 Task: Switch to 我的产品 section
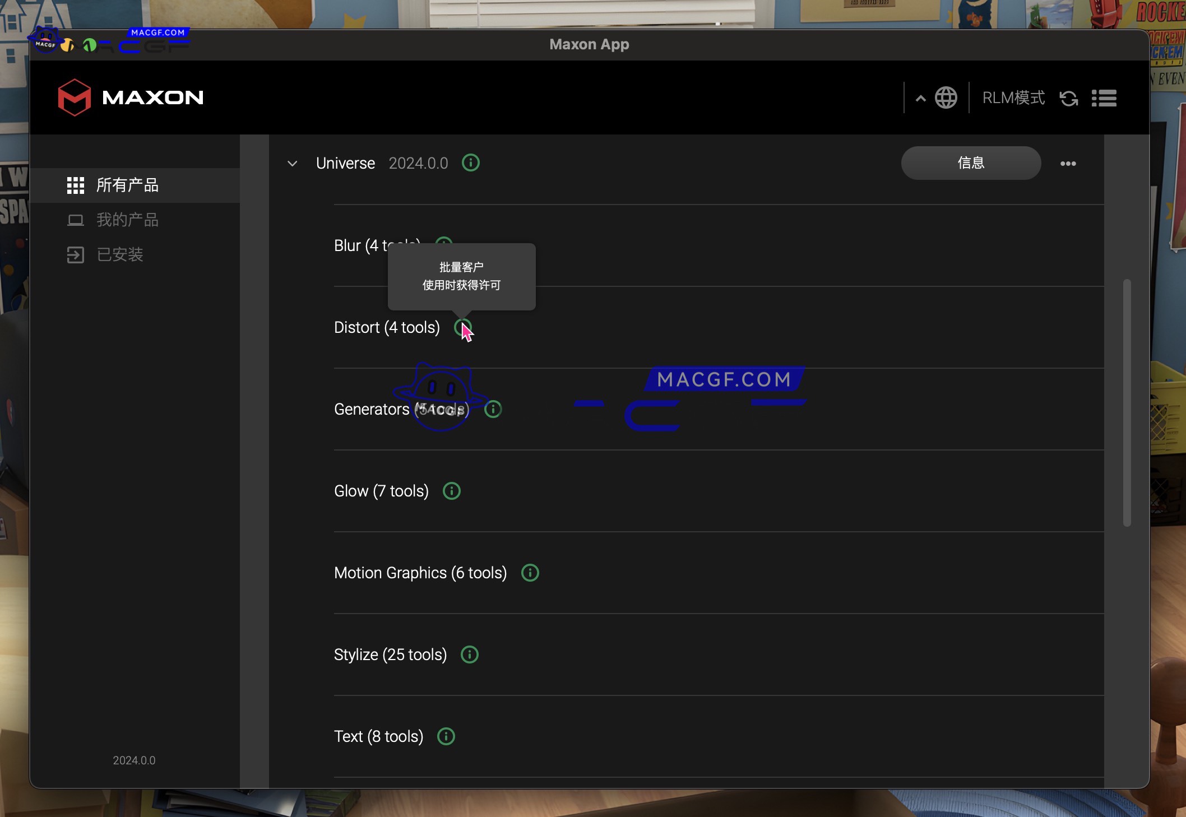pos(127,220)
